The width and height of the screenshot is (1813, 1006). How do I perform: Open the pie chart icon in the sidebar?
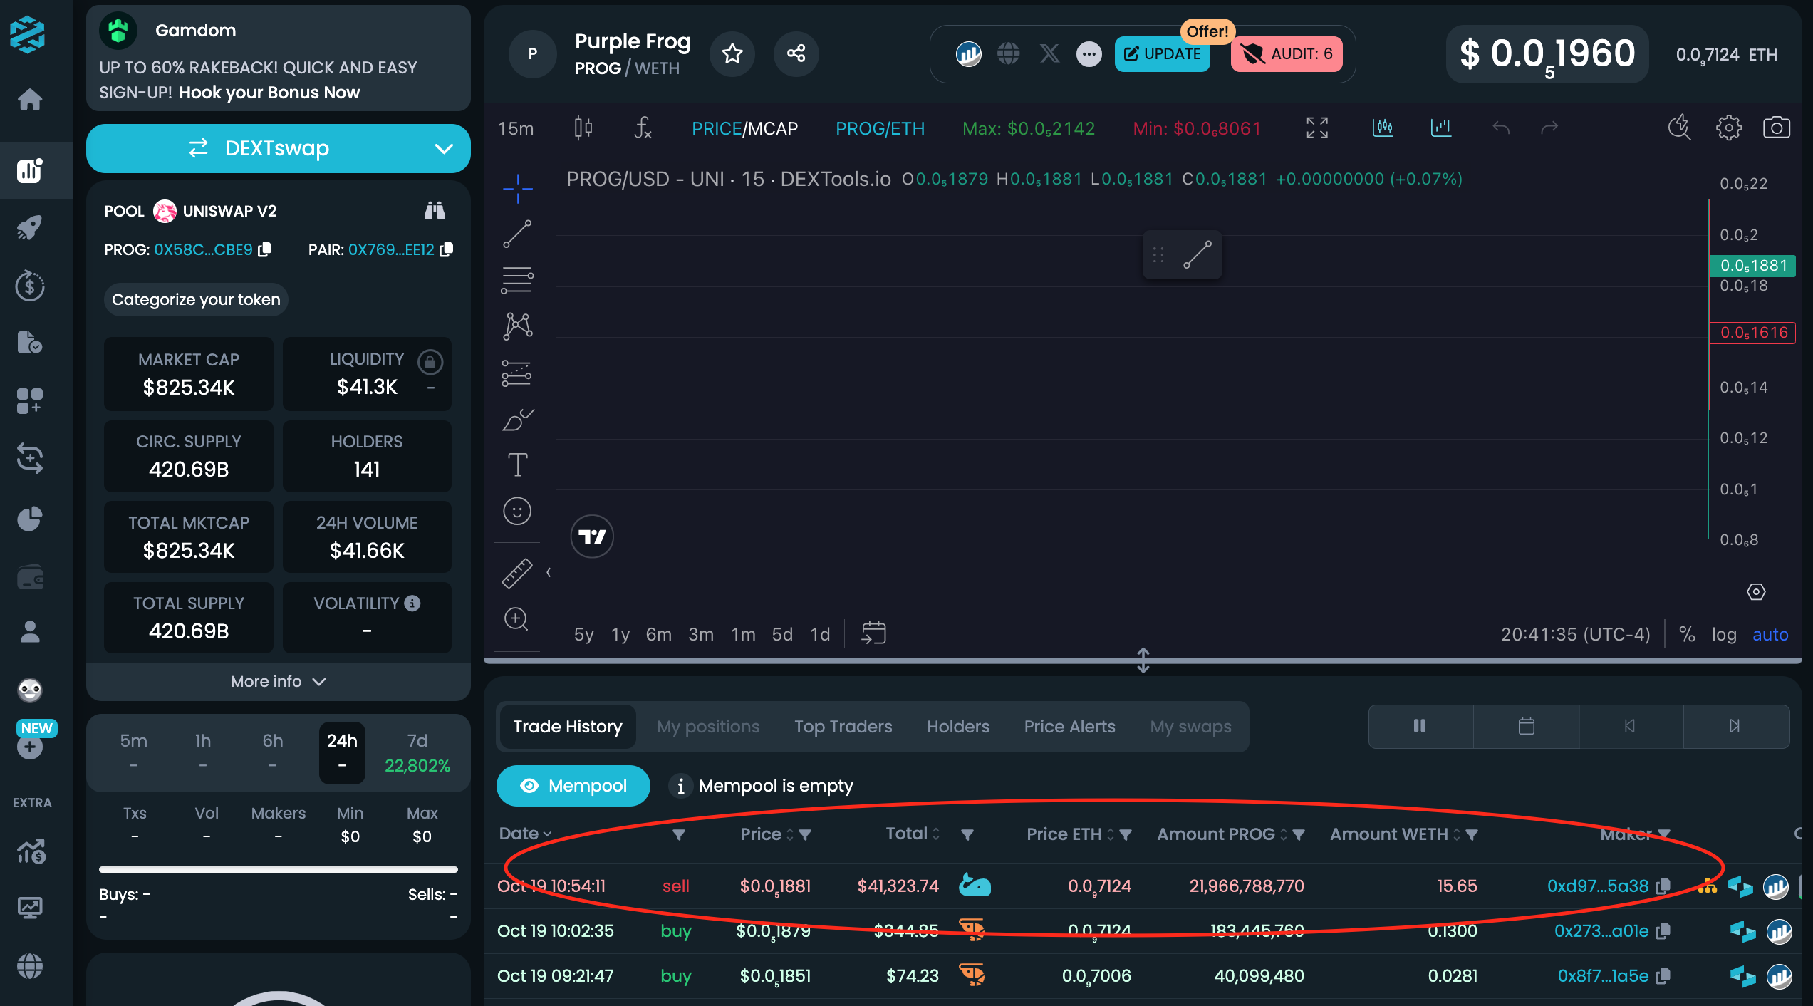(x=30, y=519)
